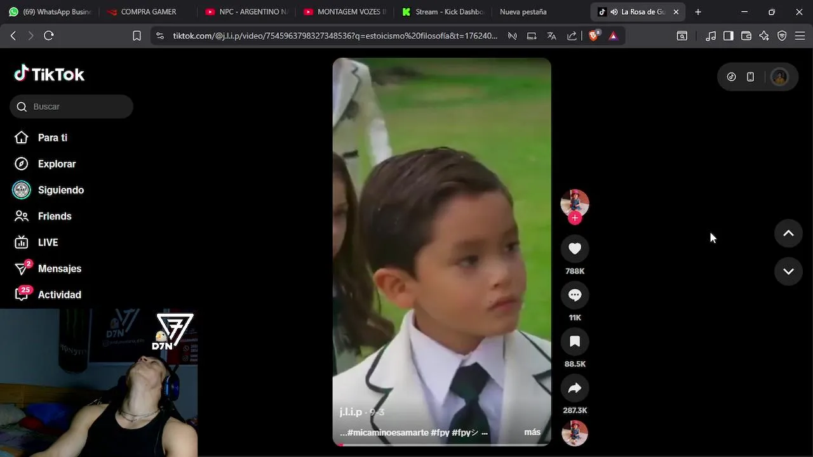Open Brave VPN shield icon
Viewport: 813px width, 457px height.
(782, 36)
